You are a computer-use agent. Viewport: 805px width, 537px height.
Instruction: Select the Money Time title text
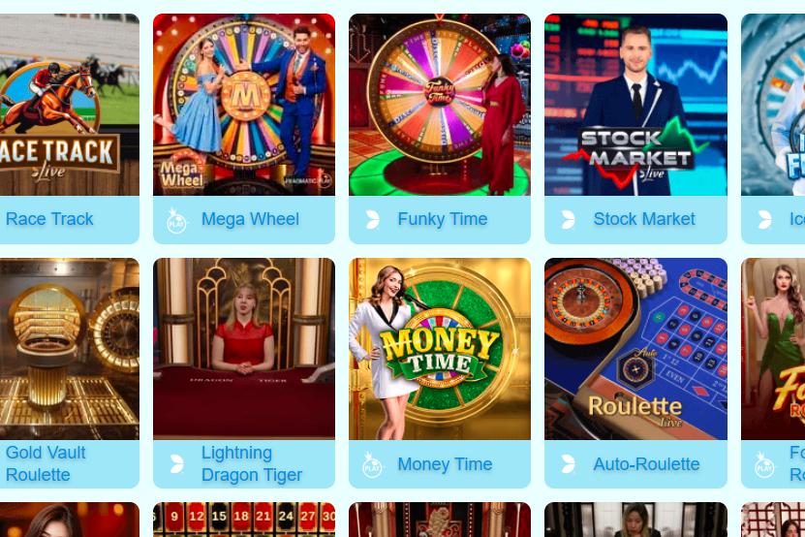445,464
